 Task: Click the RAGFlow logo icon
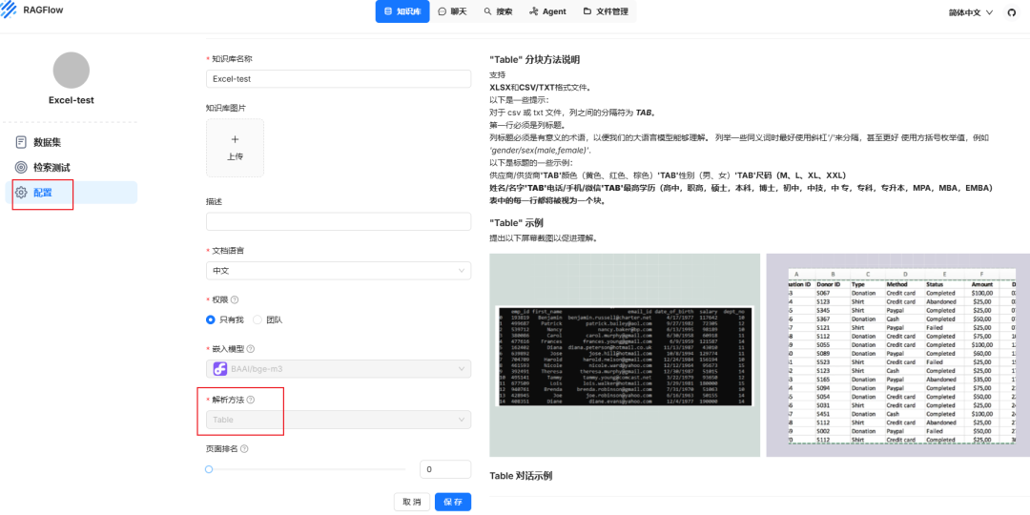9,9
